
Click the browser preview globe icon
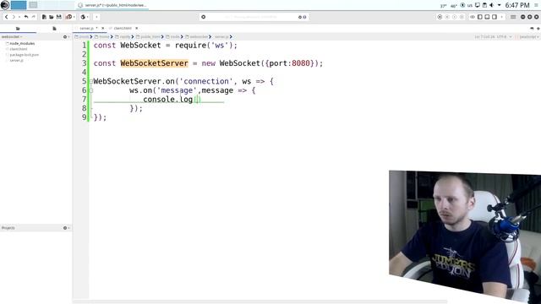[x=83, y=17]
